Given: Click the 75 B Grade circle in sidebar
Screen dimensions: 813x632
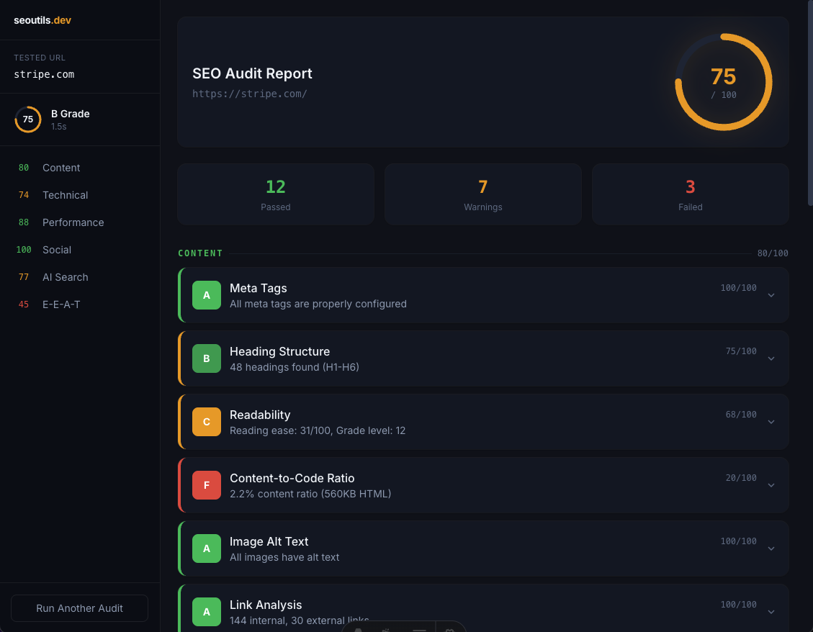Looking at the screenshot, I should 28,119.
